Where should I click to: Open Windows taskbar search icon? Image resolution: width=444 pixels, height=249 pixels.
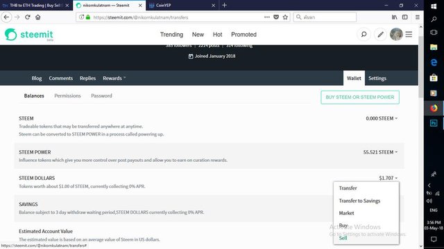[434, 19]
